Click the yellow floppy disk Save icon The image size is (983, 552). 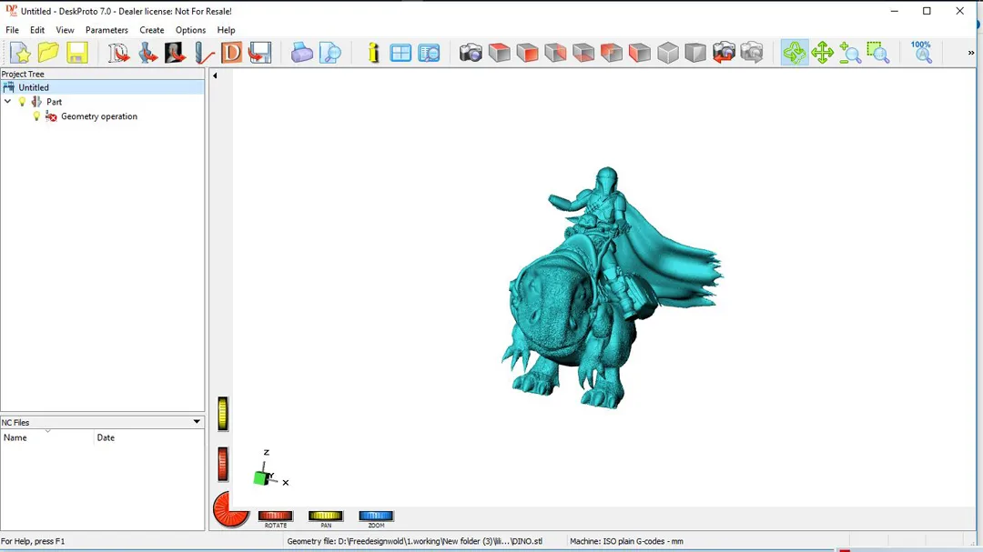click(76, 53)
